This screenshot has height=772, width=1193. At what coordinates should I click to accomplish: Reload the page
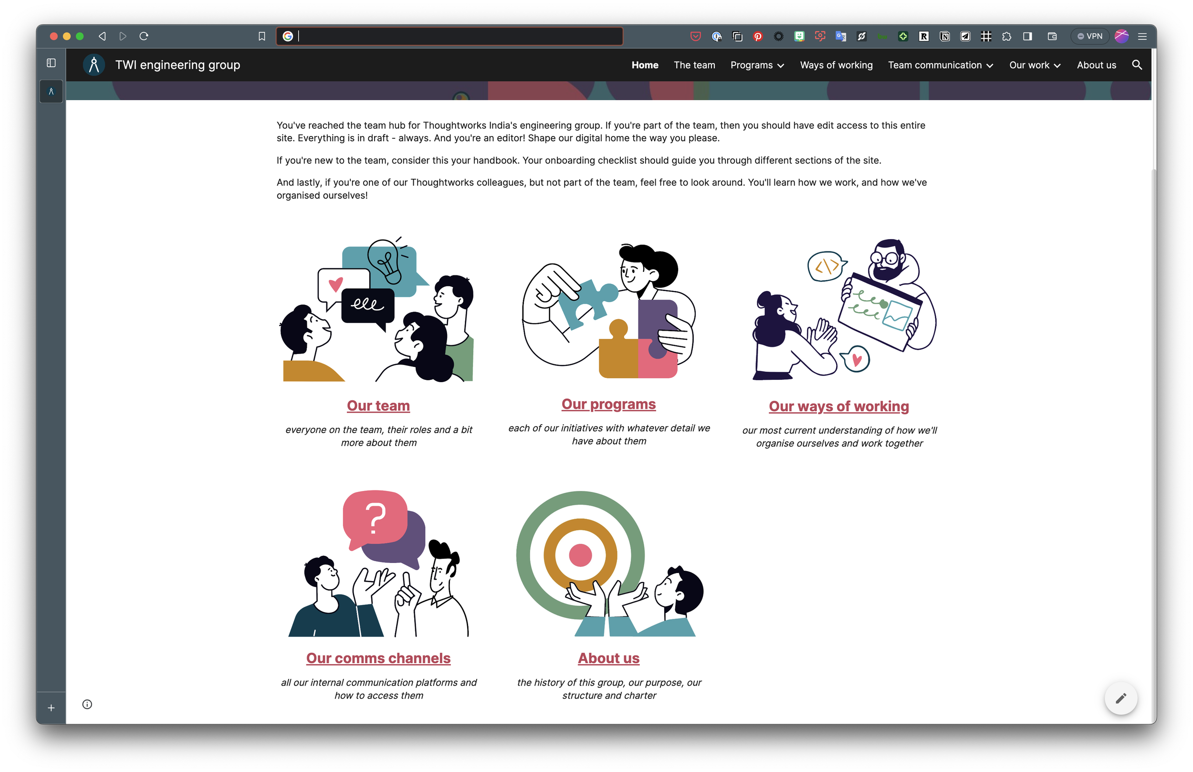pyautogui.click(x=144, y=36)
